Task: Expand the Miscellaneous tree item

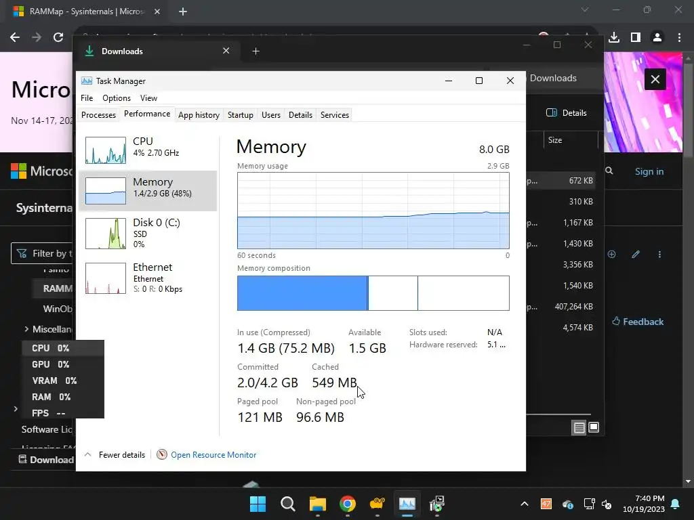Action: (26, 329)
